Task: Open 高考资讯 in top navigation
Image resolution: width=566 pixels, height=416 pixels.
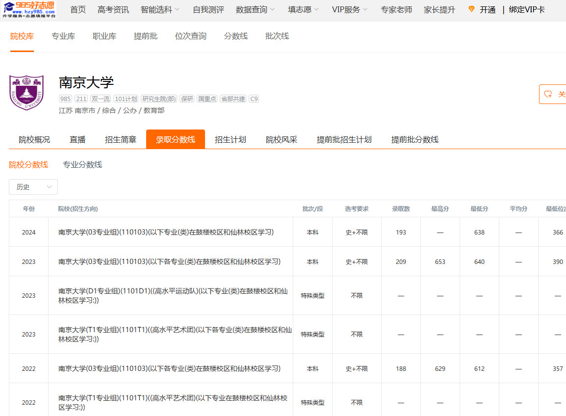Action: click(113, 10)
